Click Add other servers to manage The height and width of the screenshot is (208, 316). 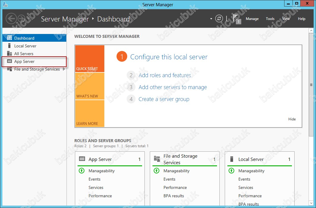click(x=173, y=87)
